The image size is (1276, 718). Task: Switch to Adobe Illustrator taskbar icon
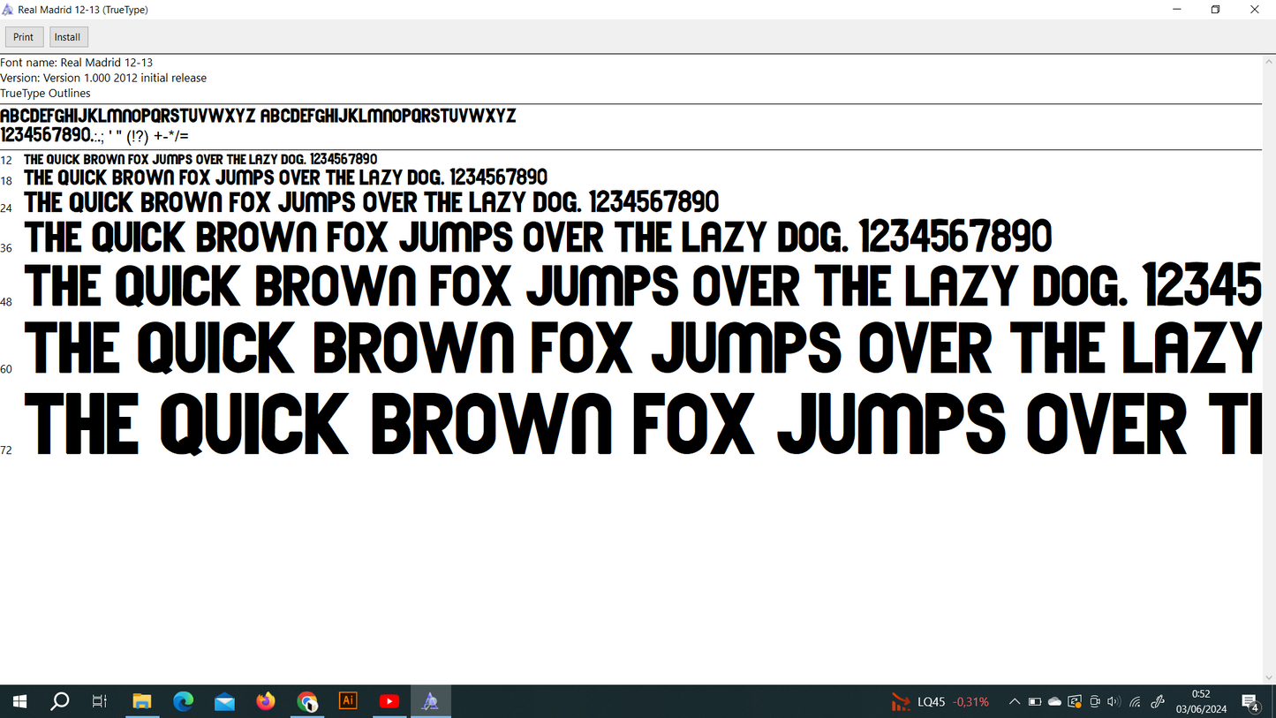click(x=348, y=701)
